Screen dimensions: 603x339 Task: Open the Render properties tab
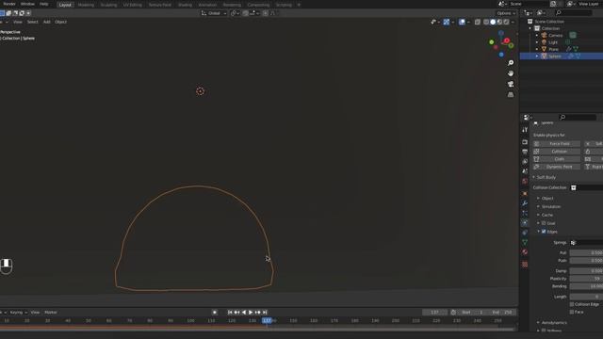pos(525,142)
